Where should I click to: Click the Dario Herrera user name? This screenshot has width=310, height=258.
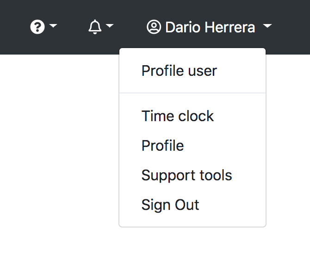pos(210,27)
